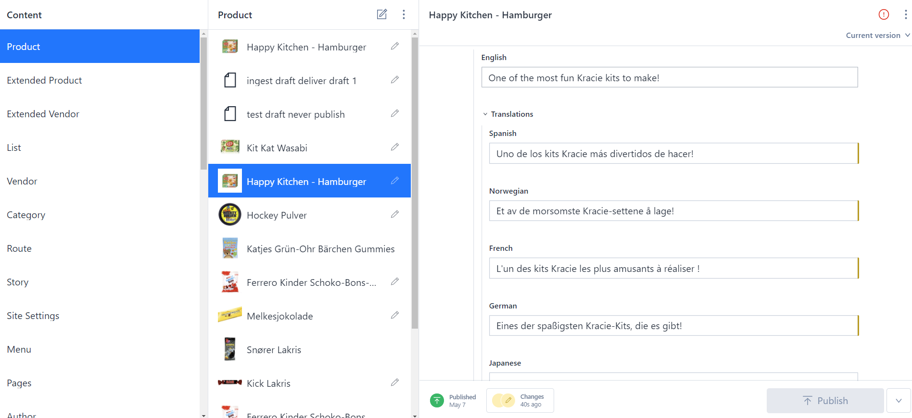912x418 pixels.
Task: Click the red validation warning icon
Action: [884, 14]
